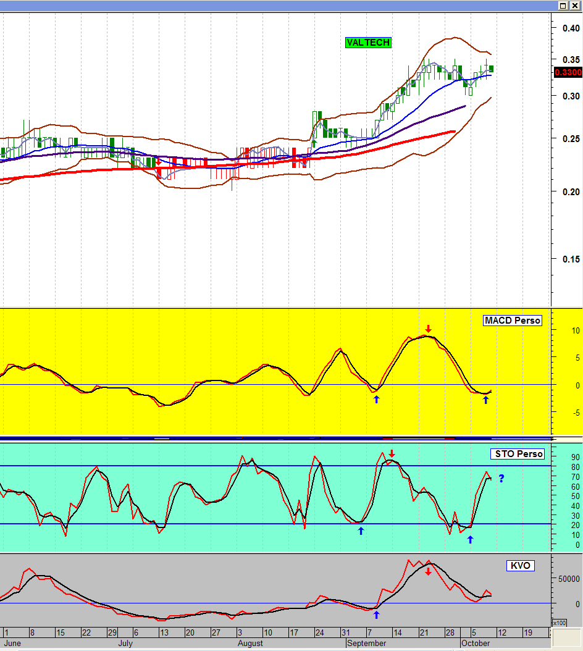Close the chart window

pos(575,6)
